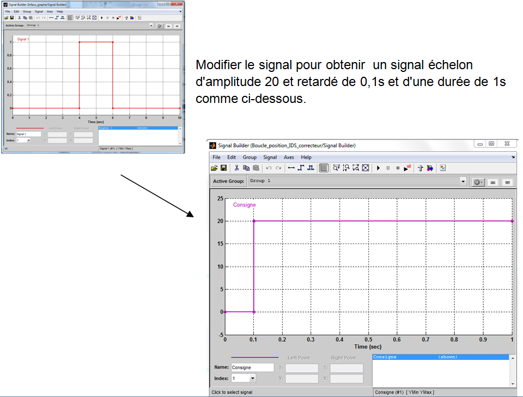Click the Consigne label on the graph
Viewport: 523px width, 397px height.
244,205
